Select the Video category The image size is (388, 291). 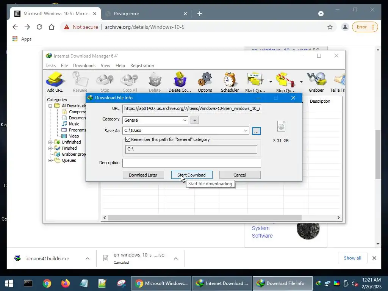click(x=74, y=136)
